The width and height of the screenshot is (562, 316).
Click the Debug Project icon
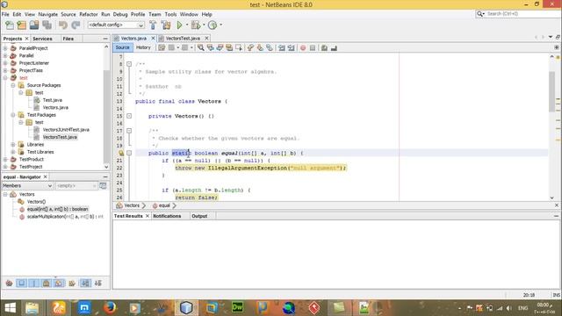coord(196,25)
